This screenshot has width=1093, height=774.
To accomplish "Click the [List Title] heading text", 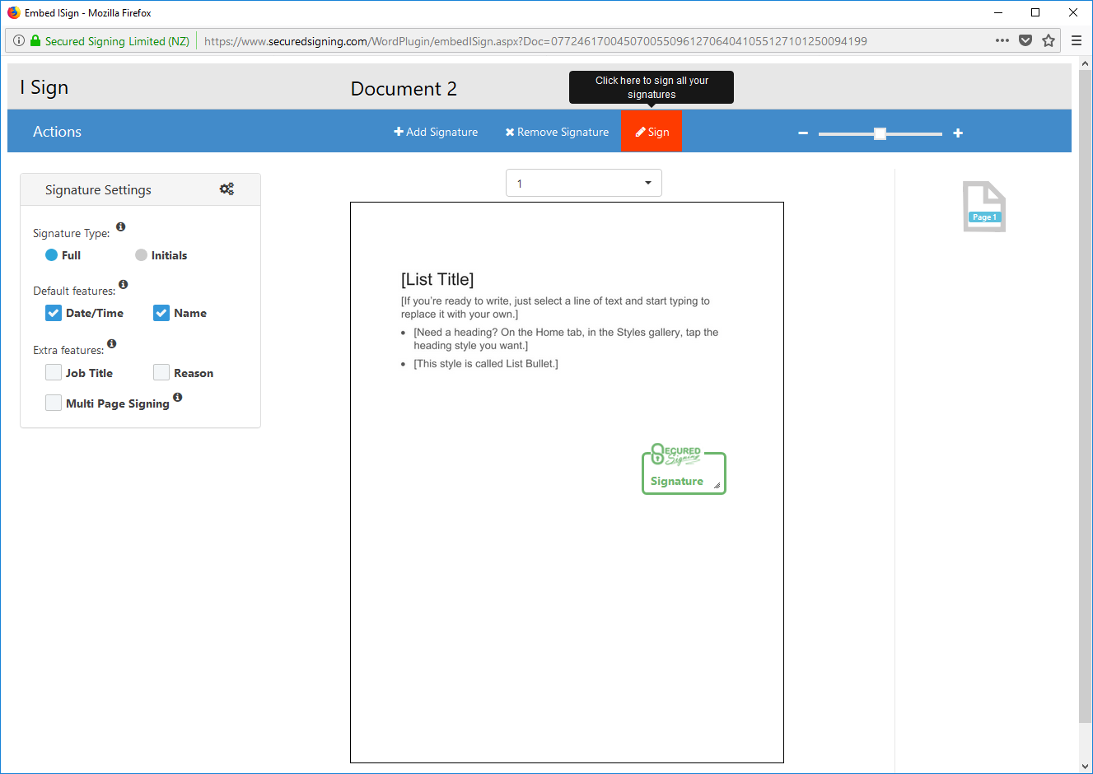I will tap(437, 279).
